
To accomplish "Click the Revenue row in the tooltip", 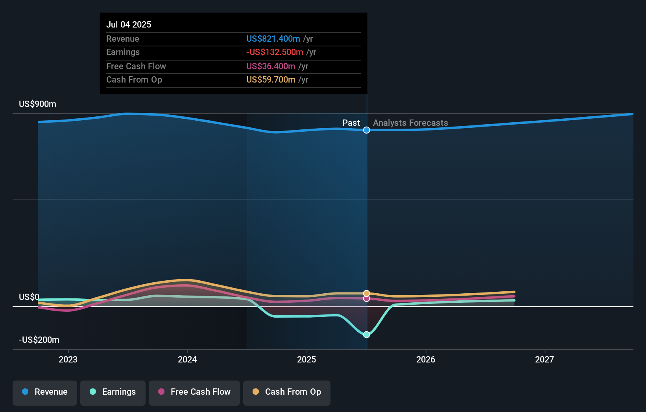I will pyautogui.click(x=233, y=39).
